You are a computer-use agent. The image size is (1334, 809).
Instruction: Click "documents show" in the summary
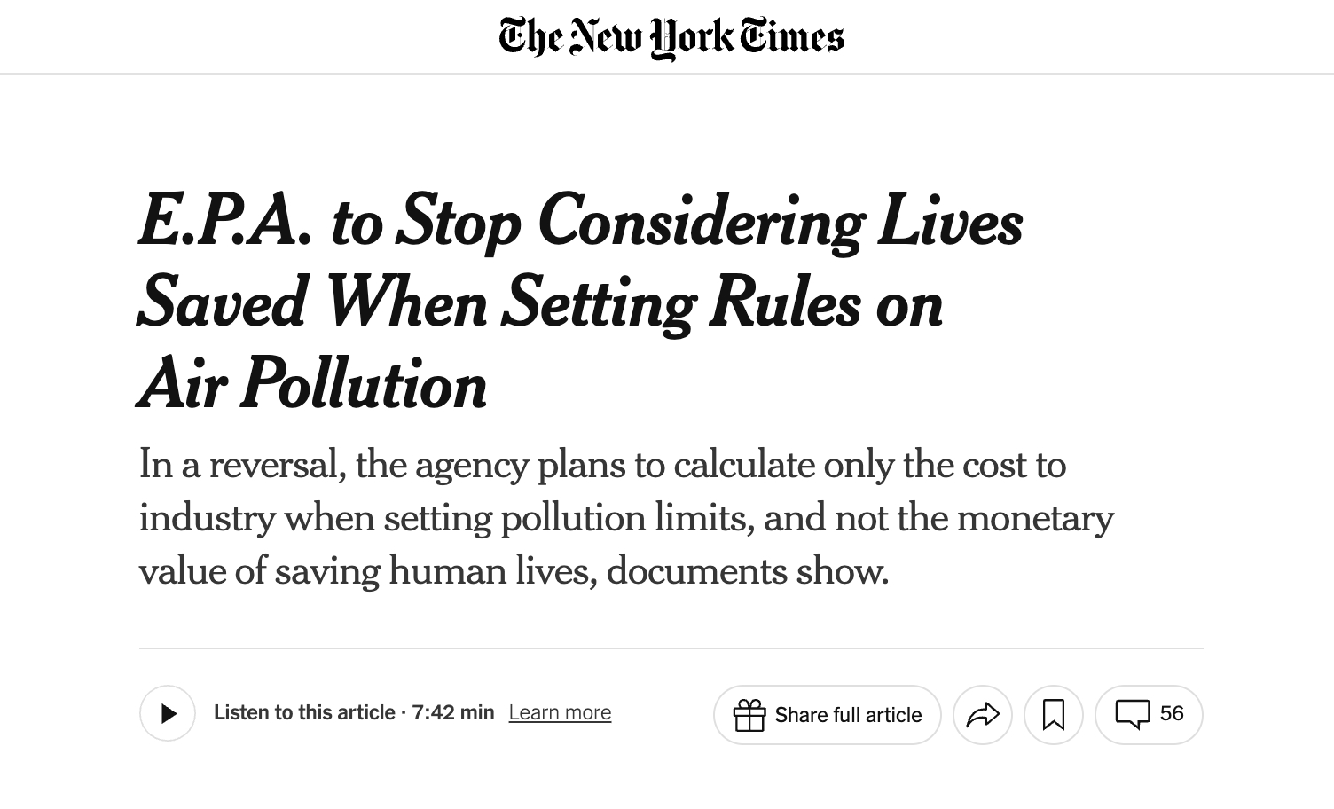(747, 571)
